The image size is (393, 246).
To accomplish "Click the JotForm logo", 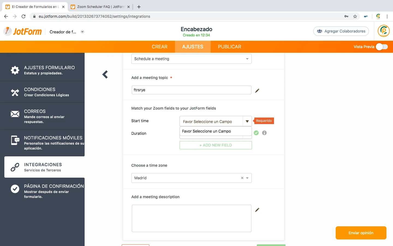I will (23, 31).
